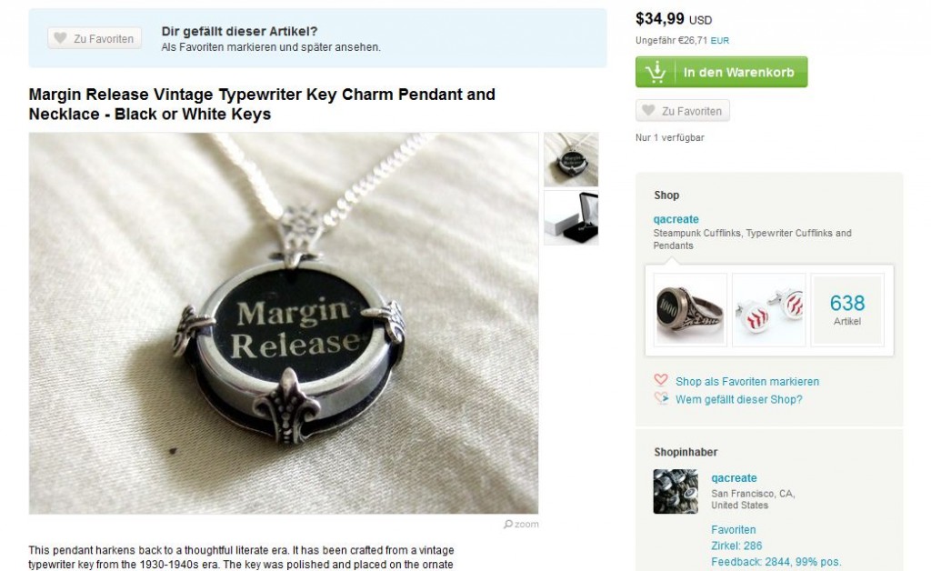Toggle favorite with sidebar Zu Favoriten button
The image size is (931, 571).
[x=682, y=110]
